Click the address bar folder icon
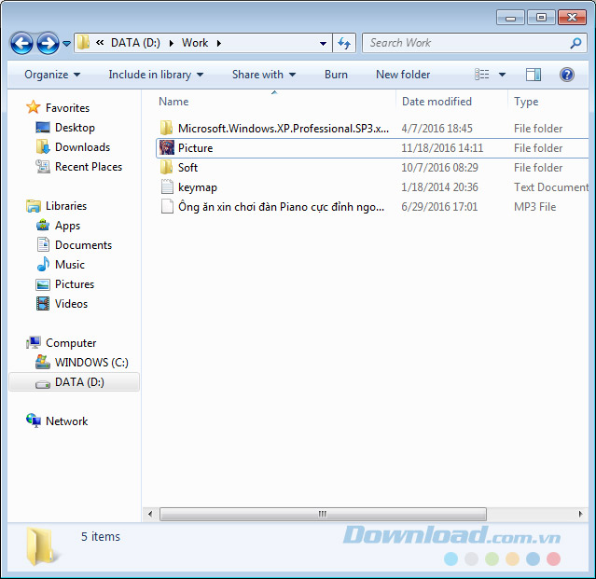 pyautogui.click(x=83, y=43)
